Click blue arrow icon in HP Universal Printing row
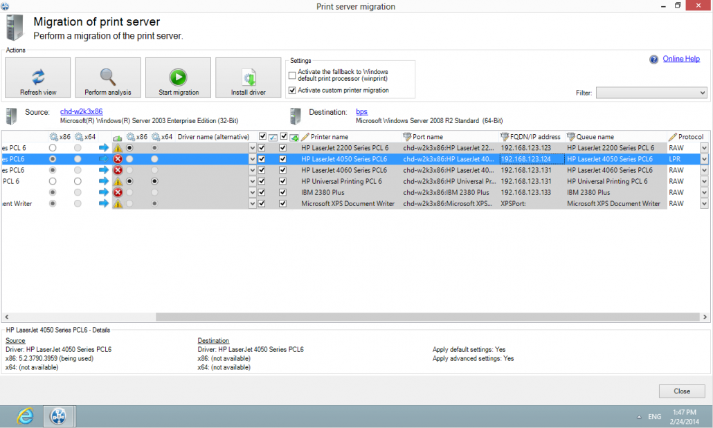The image size is (713, 428). (x=104, y=181)
